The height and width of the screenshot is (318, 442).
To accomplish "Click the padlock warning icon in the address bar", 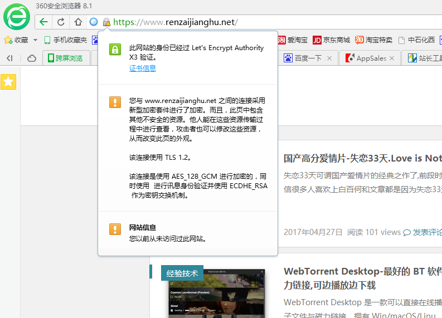I will click(106, 22).
